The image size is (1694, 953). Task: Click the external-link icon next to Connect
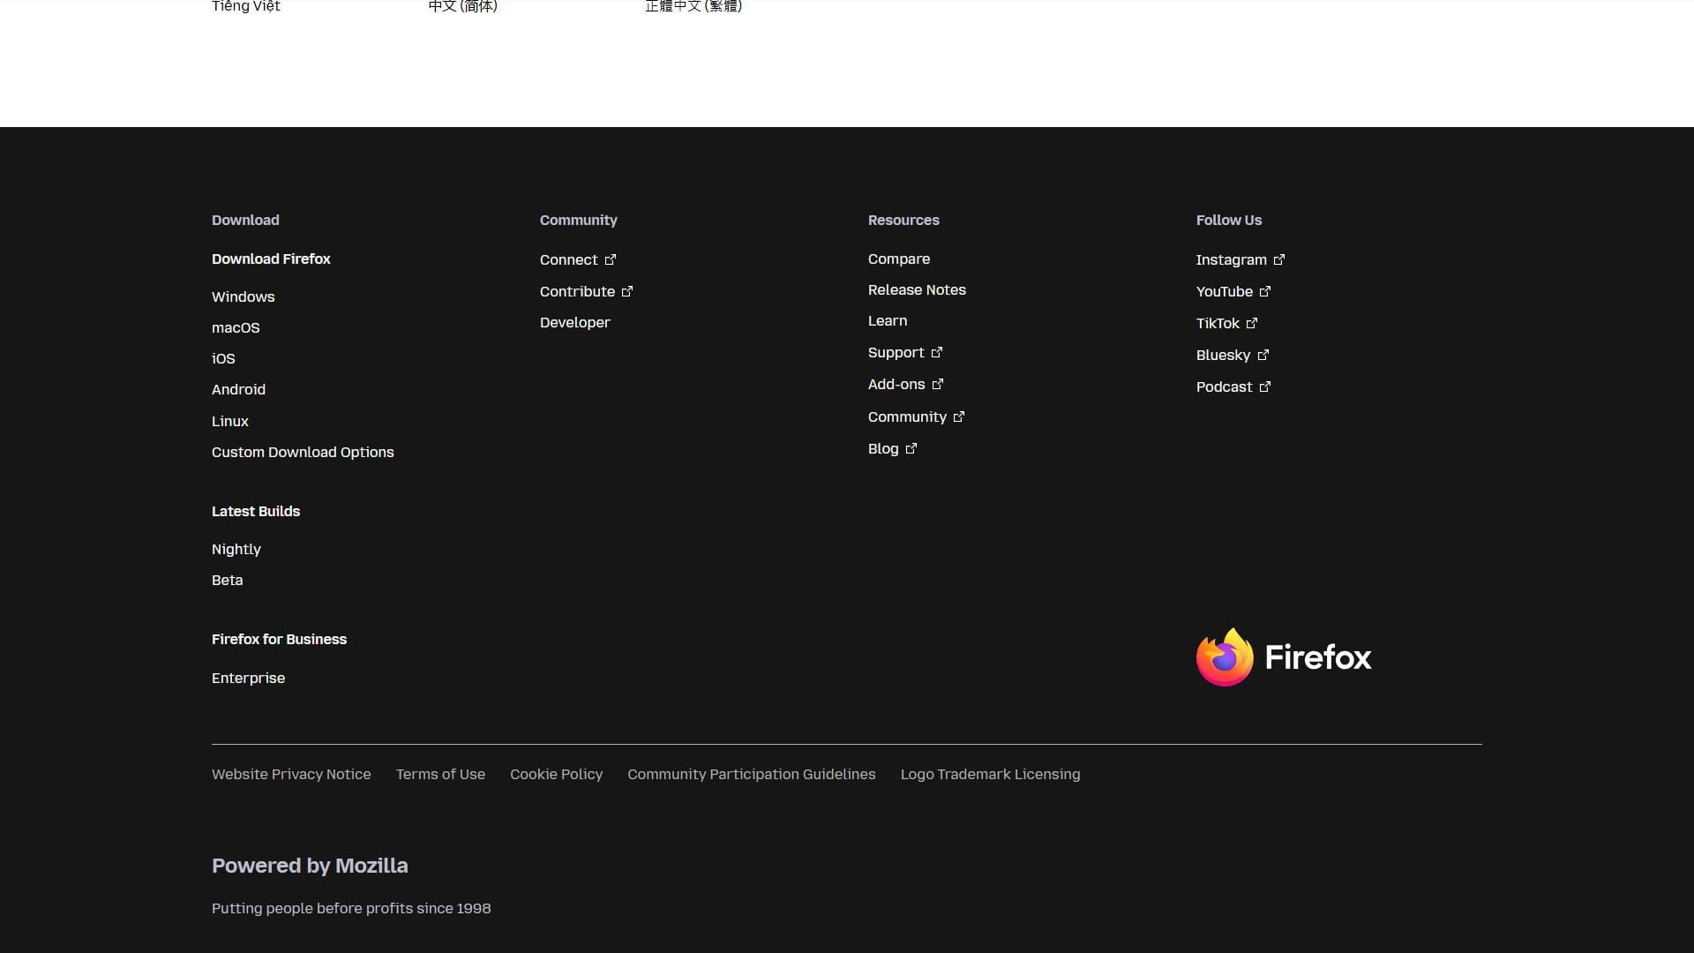click(611, 259)
